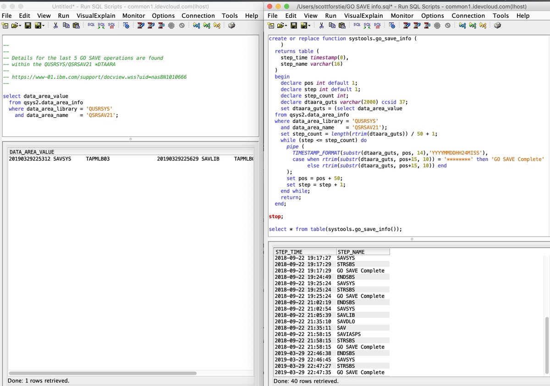Viewport: 550px width, 386px height.
Task: Cut selected text in right editor
Action: pos(321,26)
